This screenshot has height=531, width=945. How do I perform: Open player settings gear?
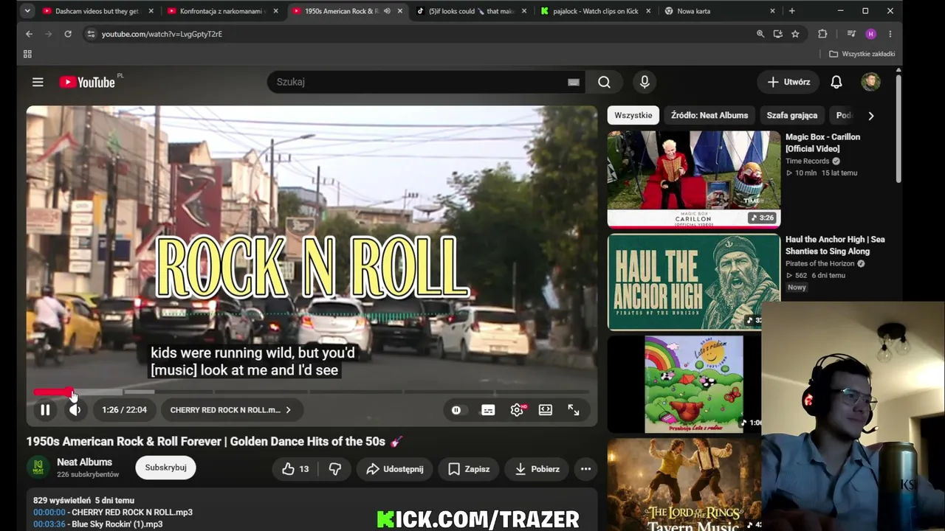517,410
